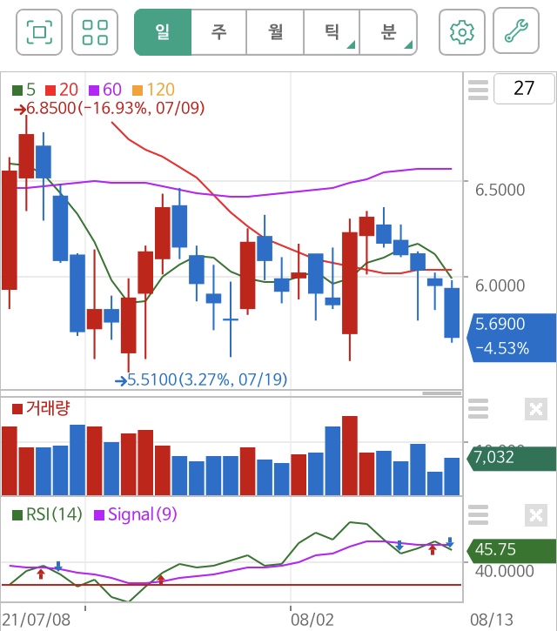Click the 6.5000 price axis label
The height and width of the screenshot is (631, 557).
pyautogui.click(x=500, y=190)
